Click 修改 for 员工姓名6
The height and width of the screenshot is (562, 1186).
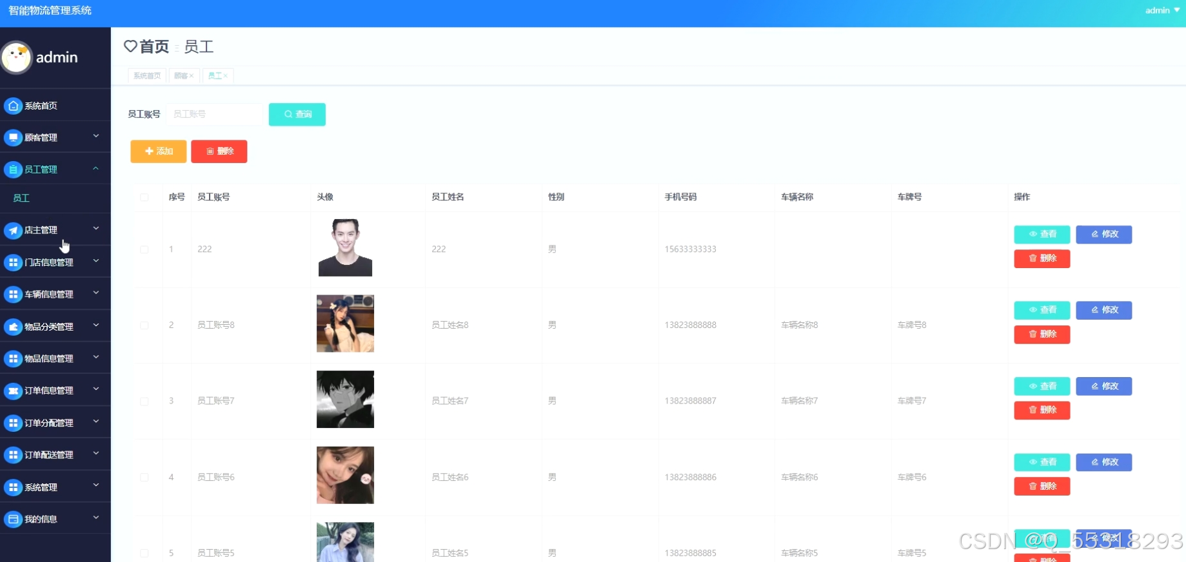(x=1104, y=462)
